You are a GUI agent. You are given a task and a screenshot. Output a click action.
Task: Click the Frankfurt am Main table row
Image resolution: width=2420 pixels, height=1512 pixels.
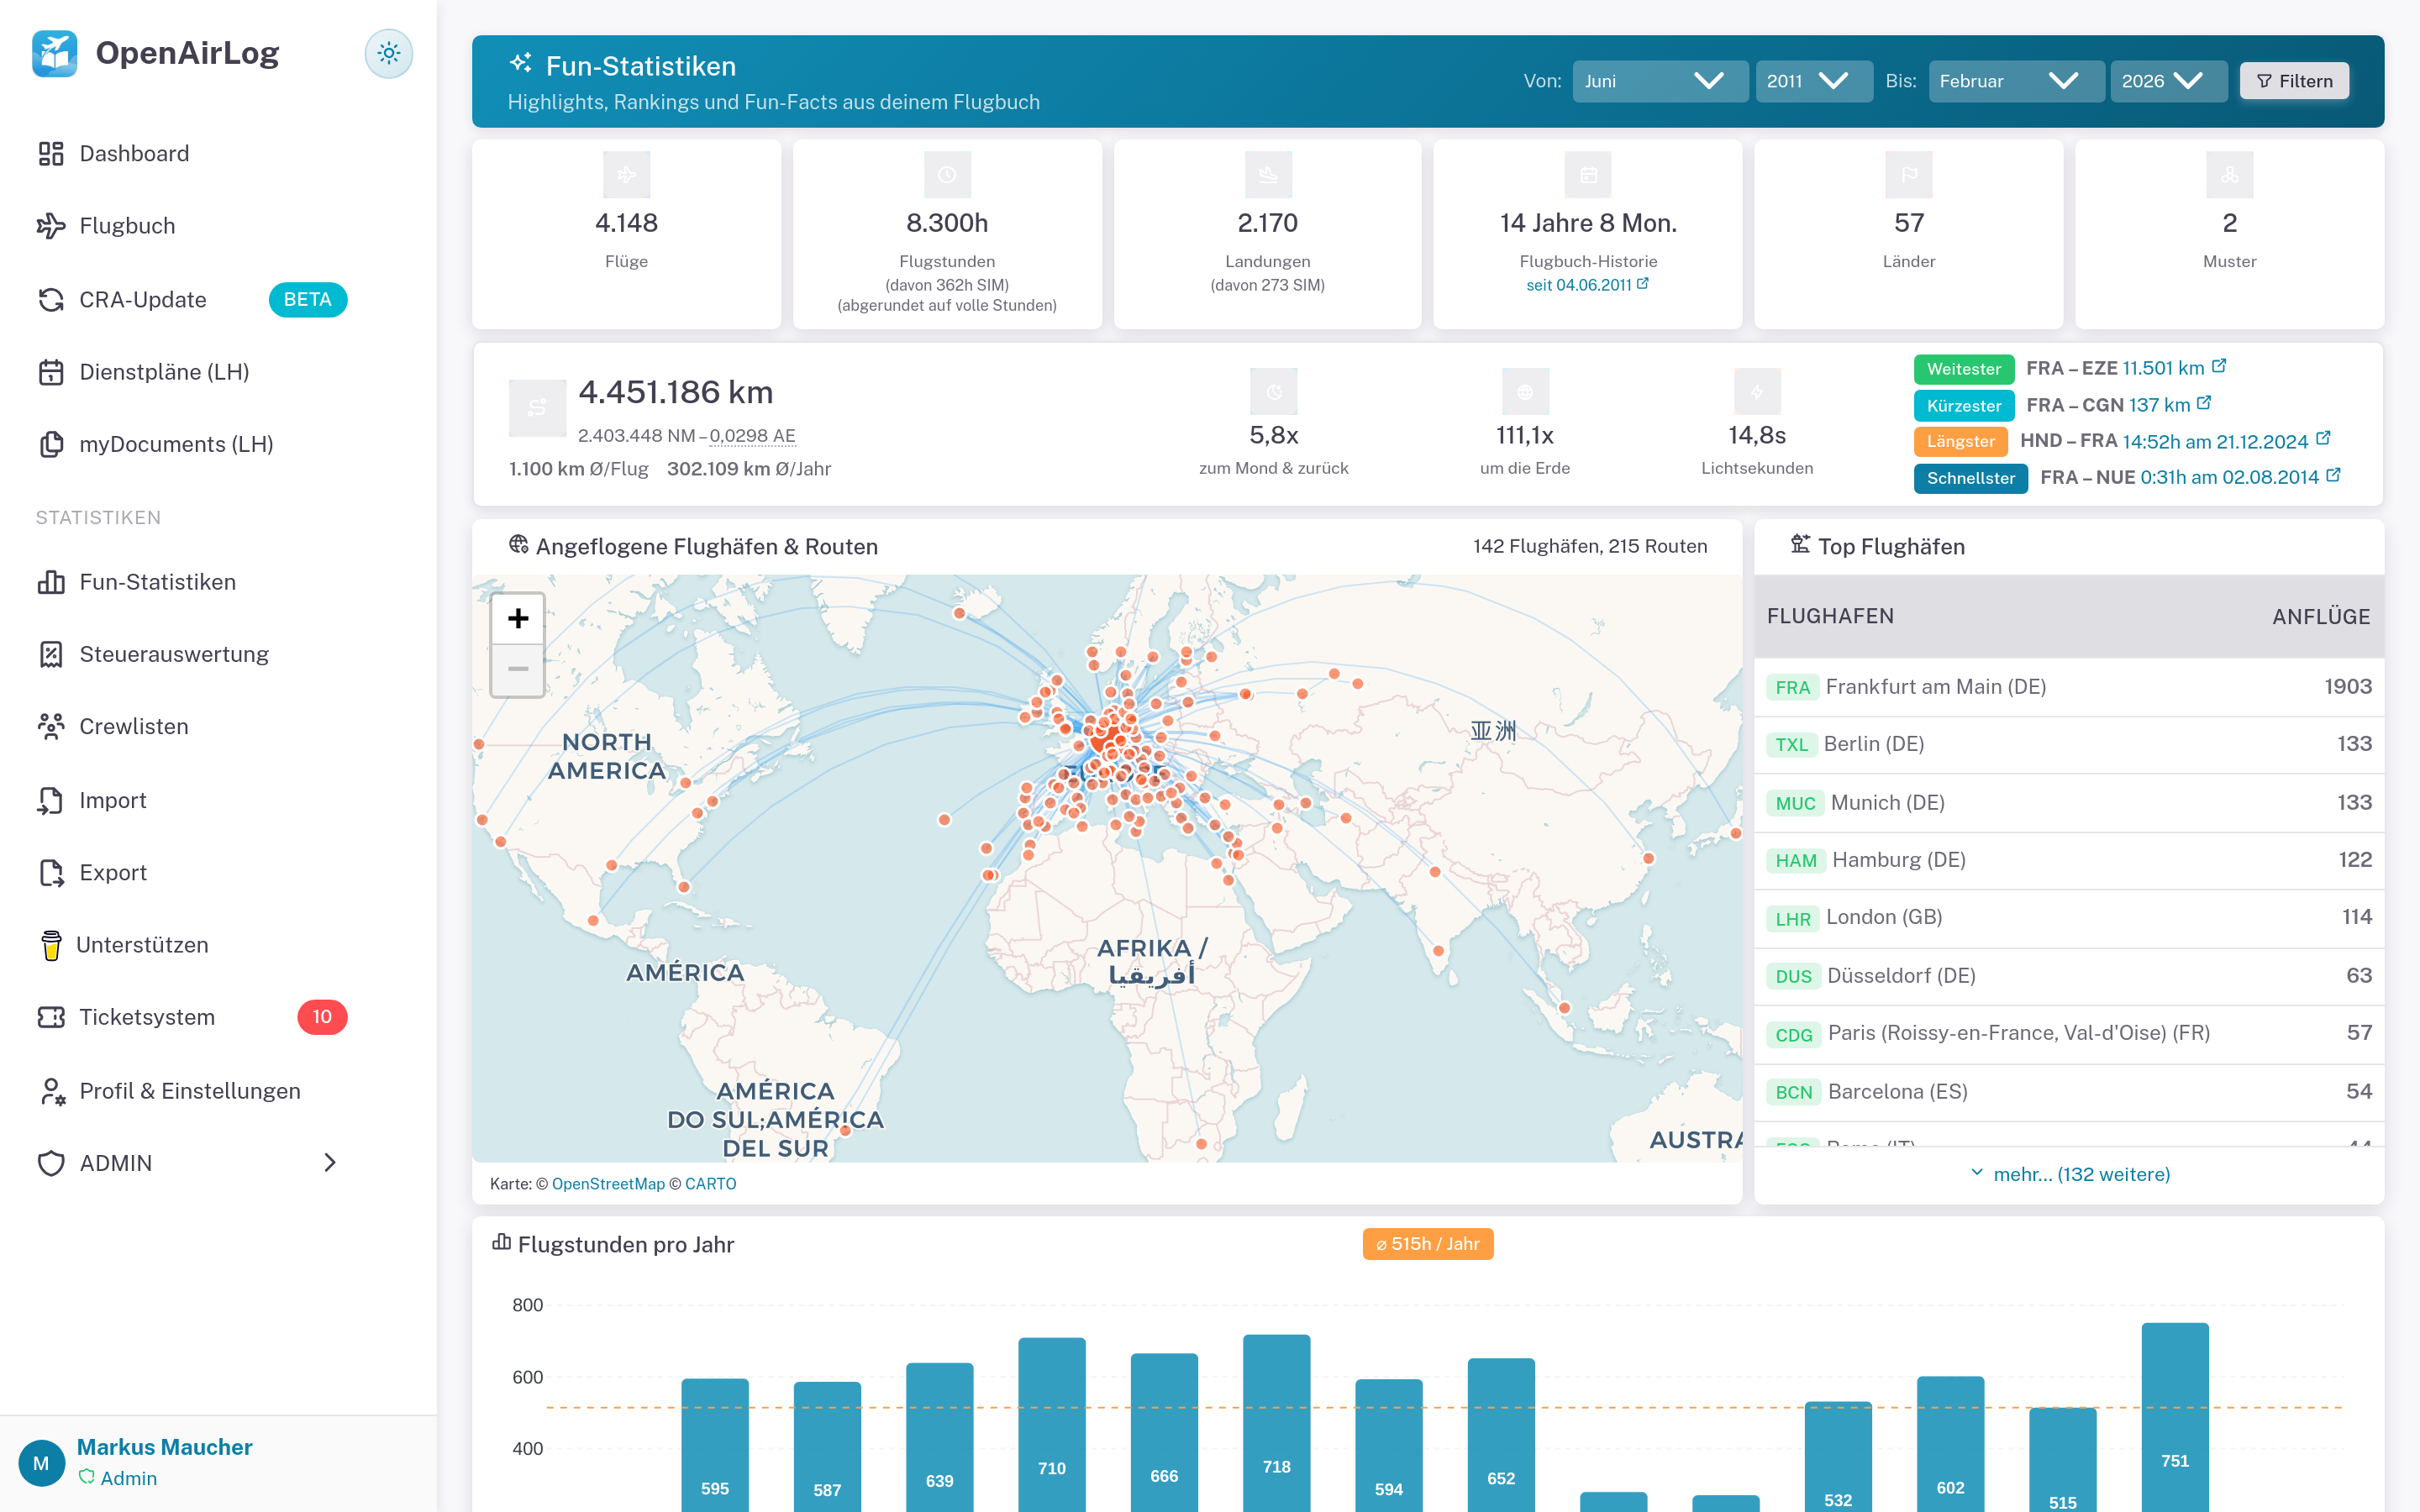[x=2068, y=687]
